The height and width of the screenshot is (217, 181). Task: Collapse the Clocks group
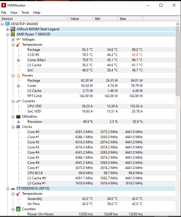click(13, 127)
